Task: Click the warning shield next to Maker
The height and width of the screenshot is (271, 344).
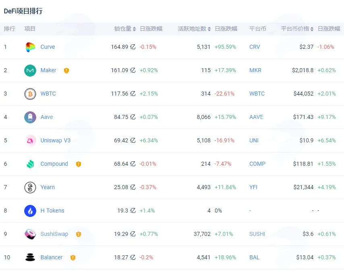Action: pyautogui.click(x=66, y=71)
